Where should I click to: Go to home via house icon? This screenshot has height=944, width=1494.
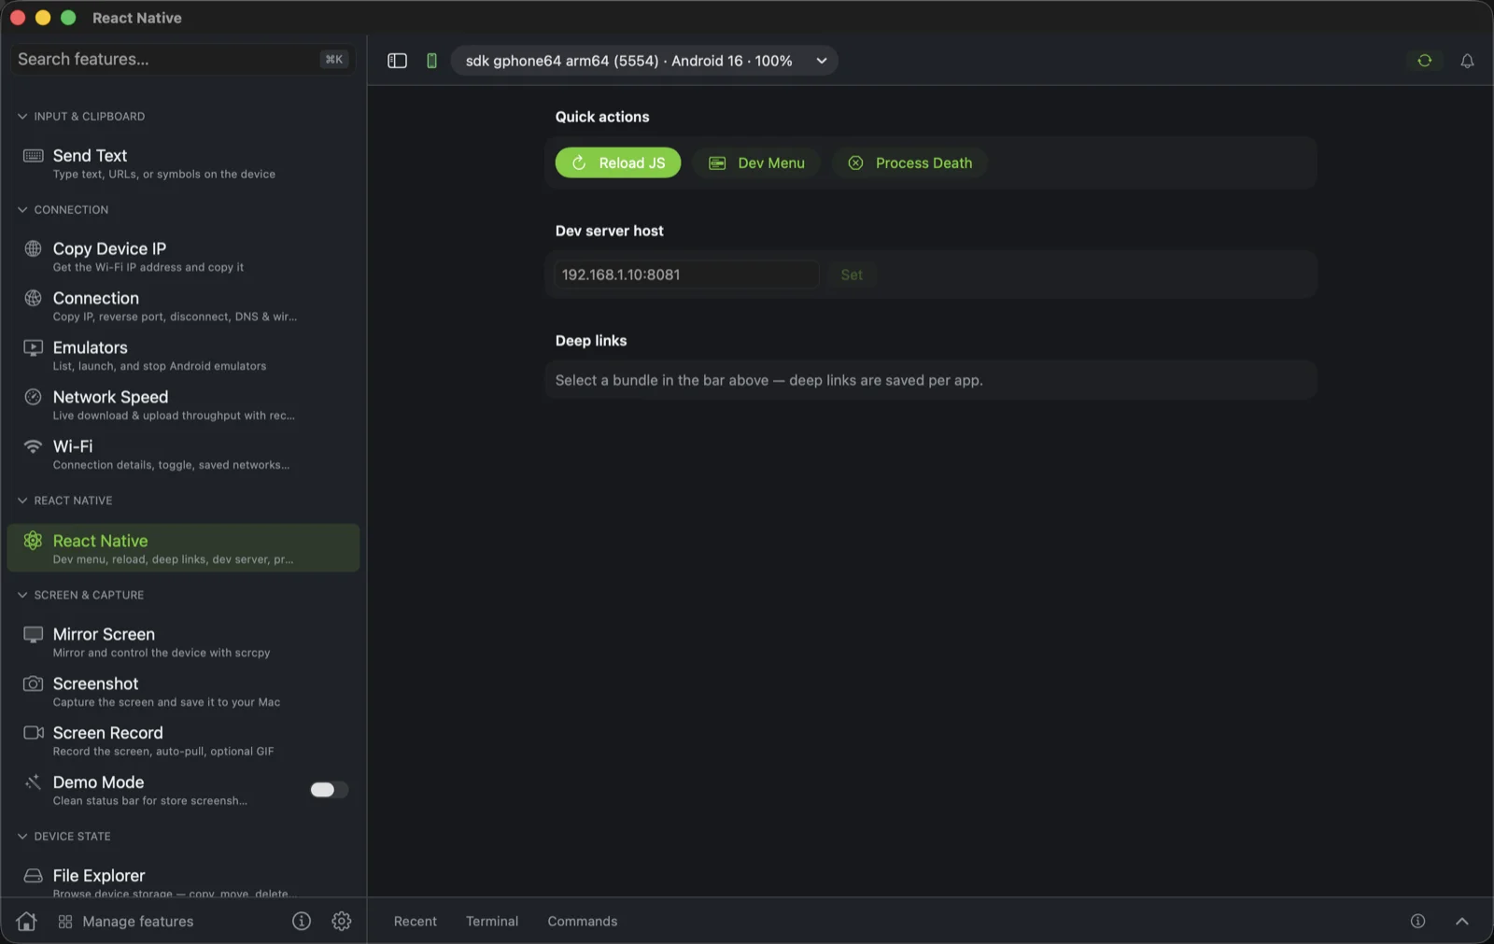tap(26, 922)
